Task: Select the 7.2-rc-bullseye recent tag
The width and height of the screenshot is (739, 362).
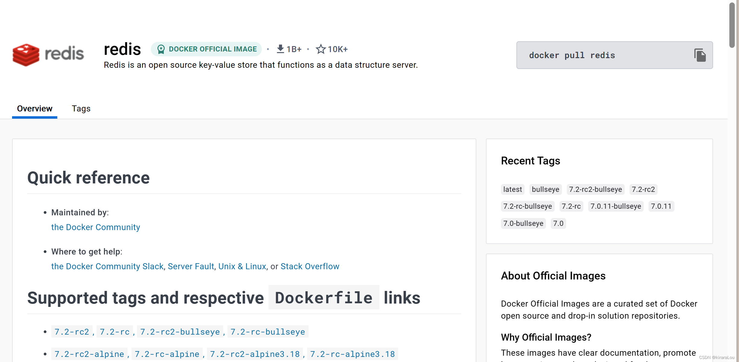Action: (528, 206)
